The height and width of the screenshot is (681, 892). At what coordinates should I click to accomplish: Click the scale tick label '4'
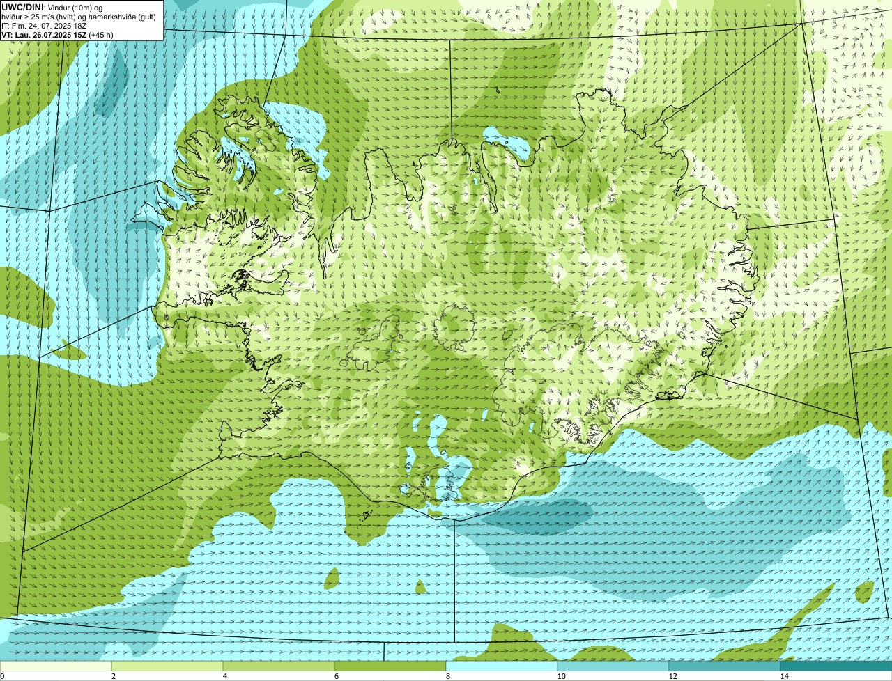(x=225, y=676)
